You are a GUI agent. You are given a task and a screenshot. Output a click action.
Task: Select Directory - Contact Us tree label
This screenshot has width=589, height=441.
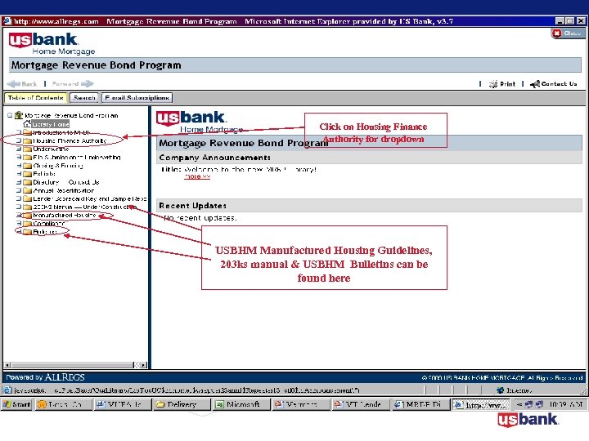coord(66,182)
